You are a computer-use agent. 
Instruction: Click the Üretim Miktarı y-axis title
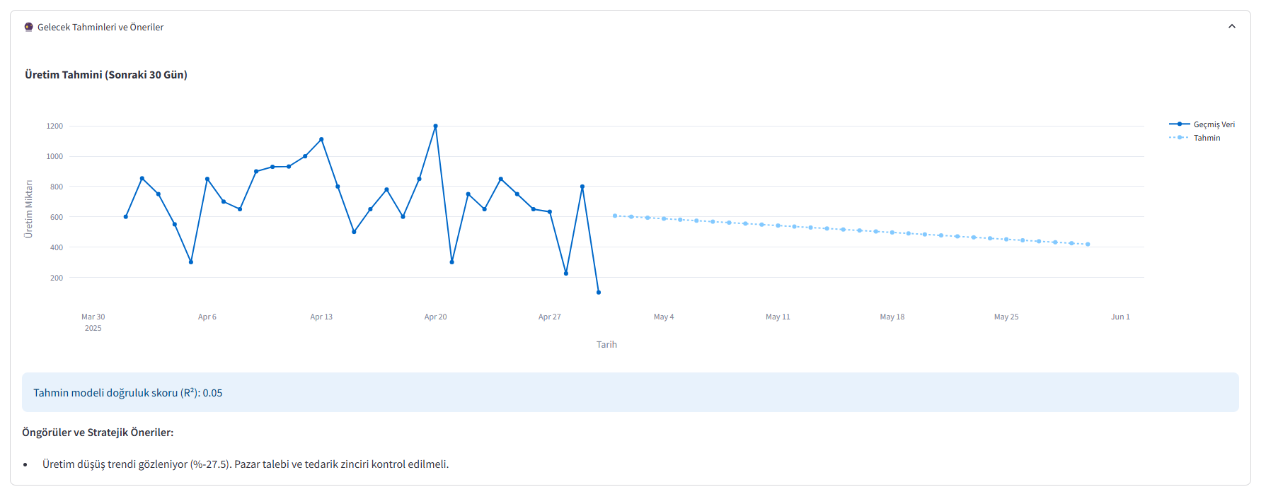click(x=29, y=208)
